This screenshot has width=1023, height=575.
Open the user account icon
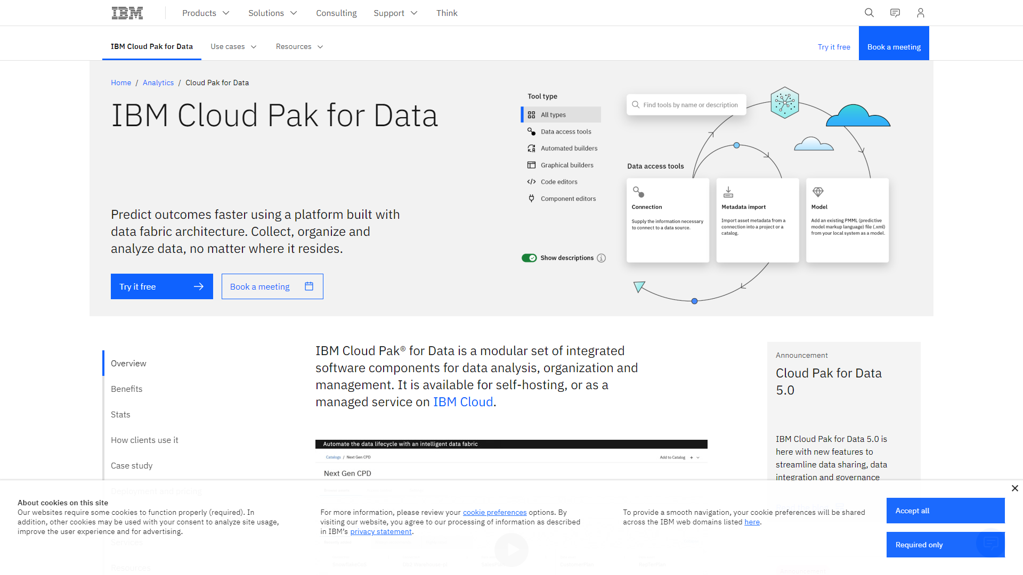tap(920, 12)
